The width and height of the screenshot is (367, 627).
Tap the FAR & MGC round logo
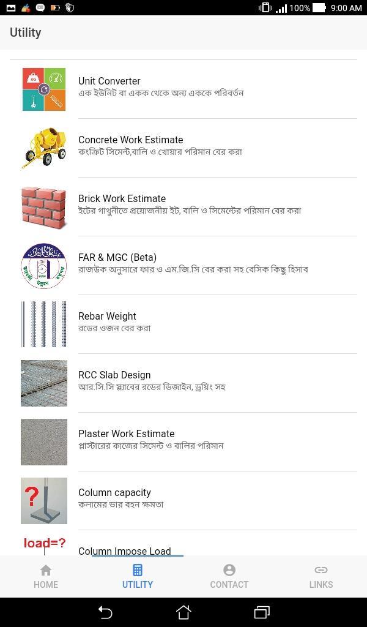(44, 266)
